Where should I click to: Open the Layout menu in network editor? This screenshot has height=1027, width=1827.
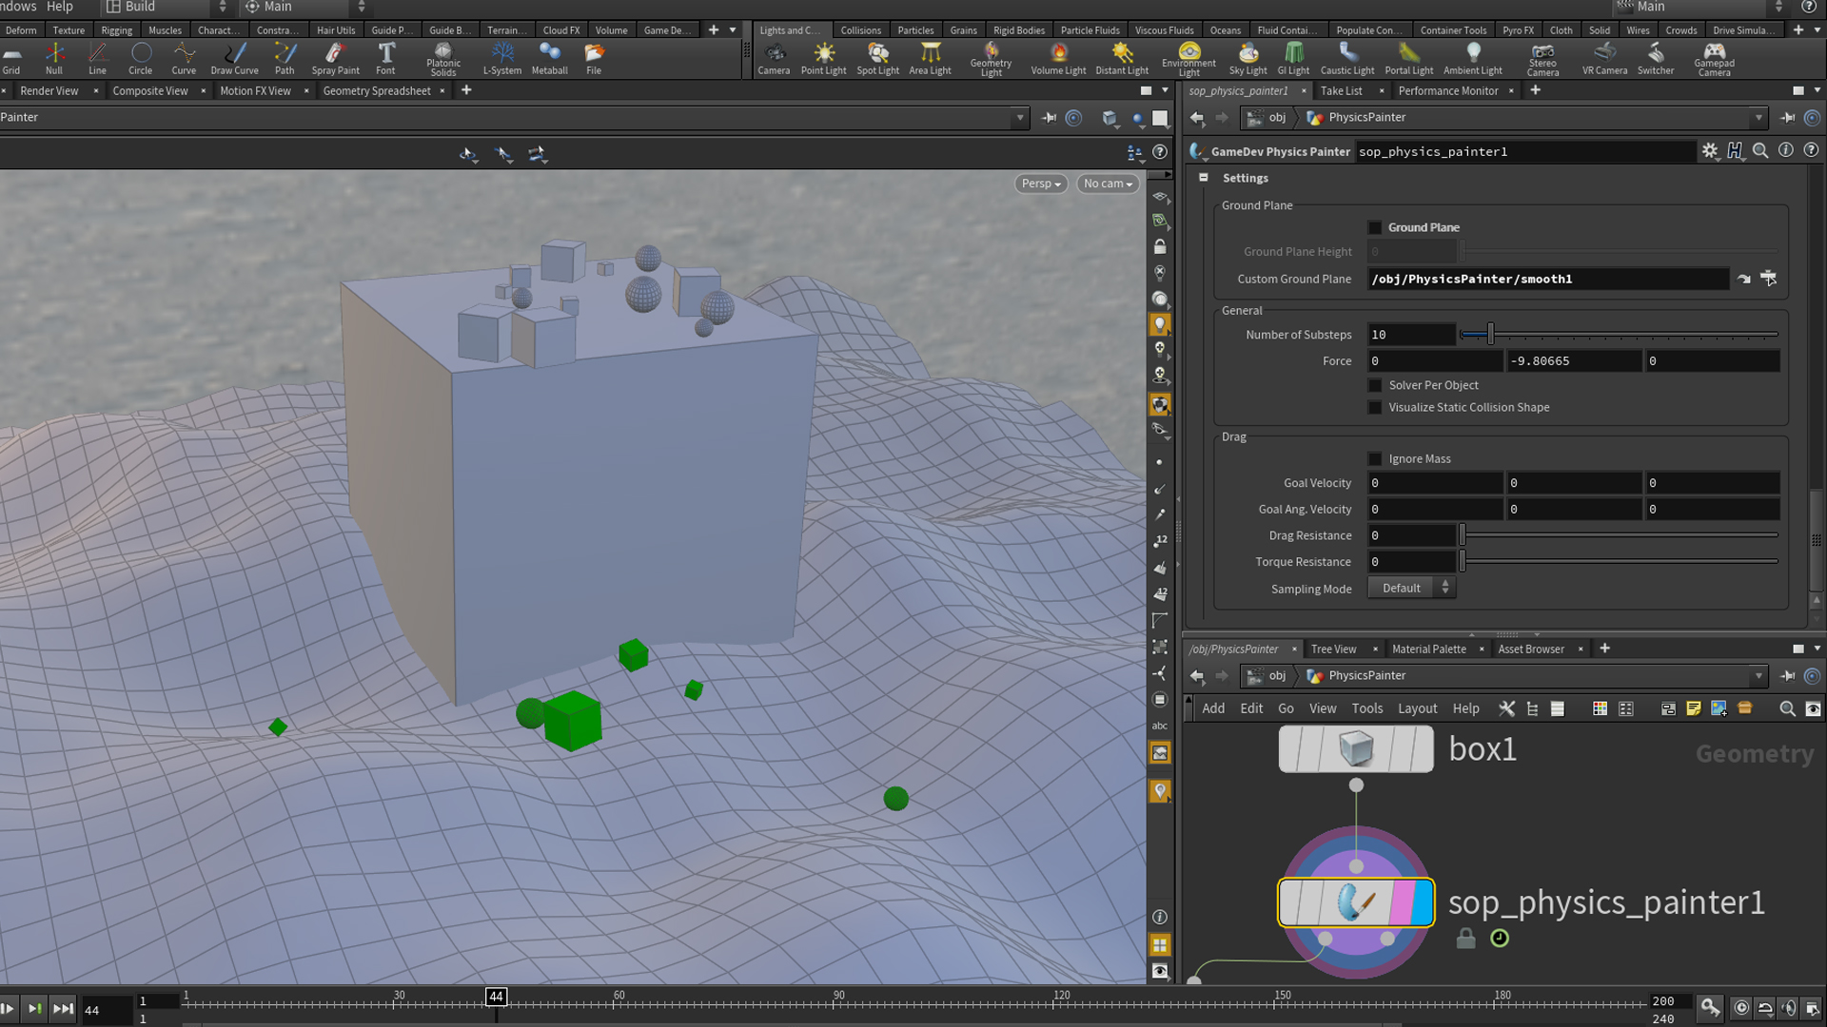click(x=1417, y=708)
